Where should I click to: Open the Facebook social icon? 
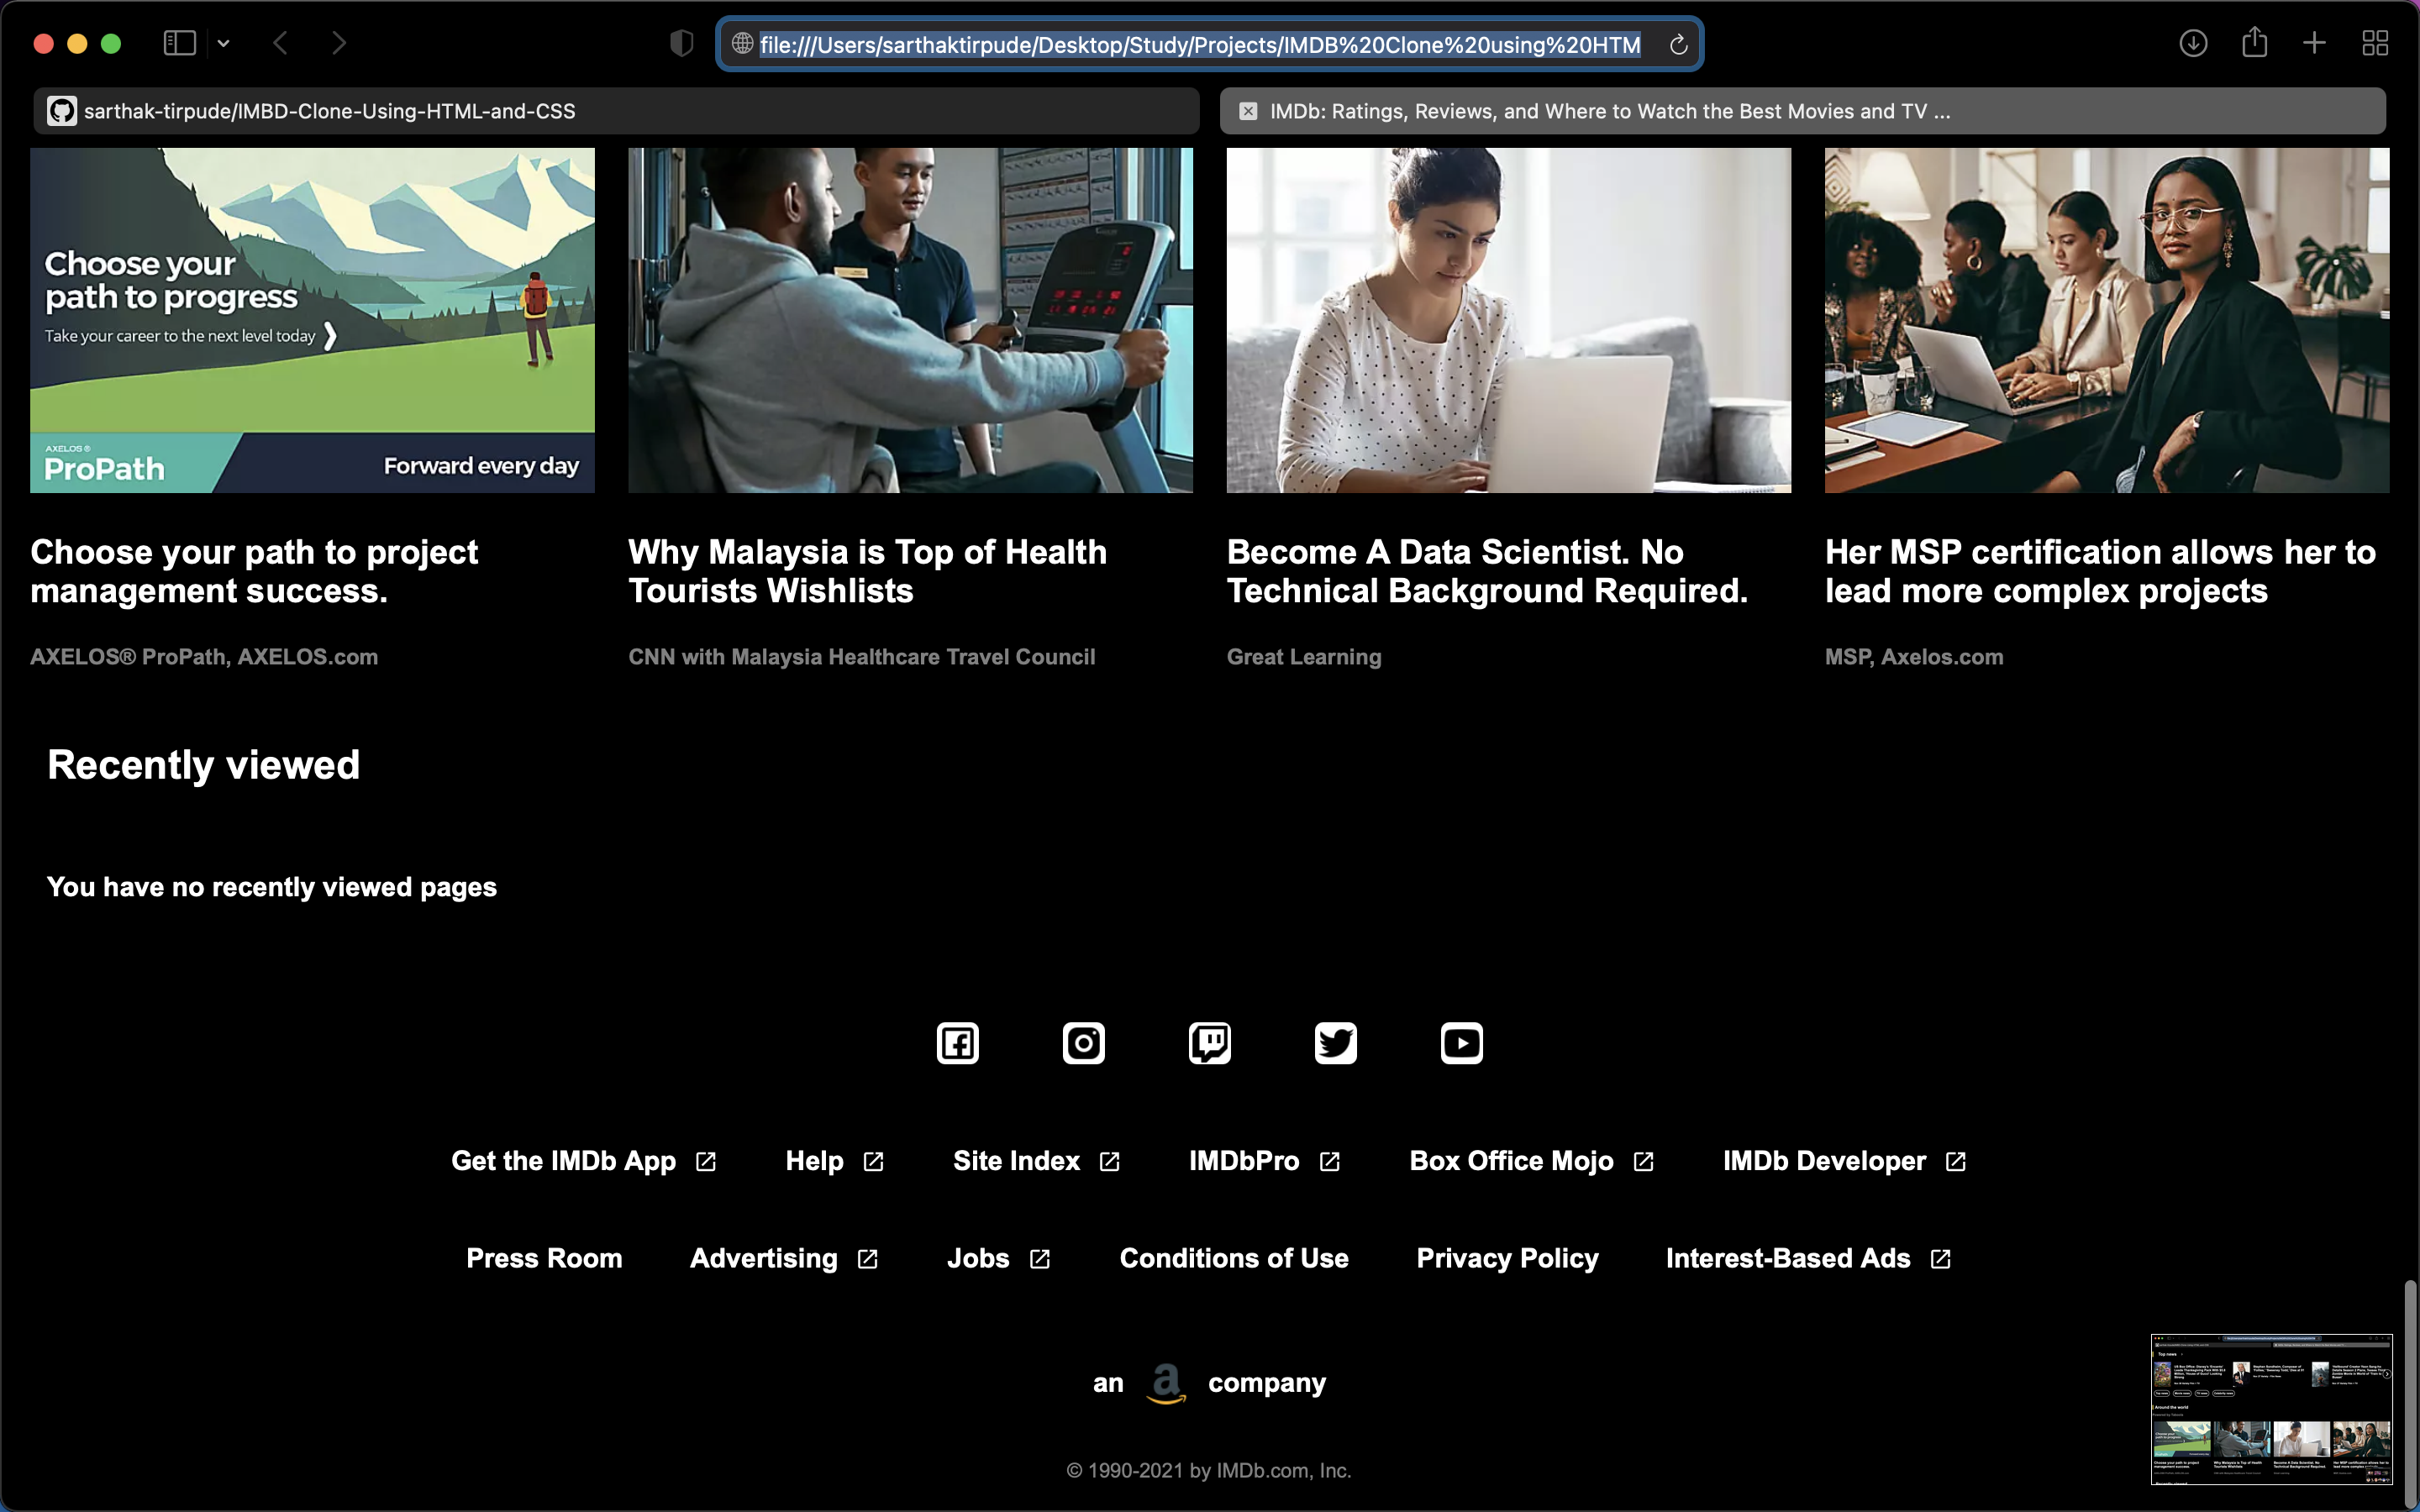957,1043
